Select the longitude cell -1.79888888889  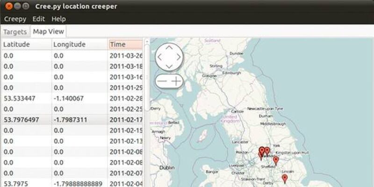78,184
